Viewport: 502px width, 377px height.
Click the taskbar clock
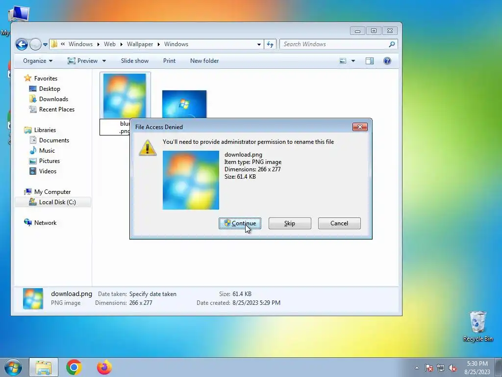477,368
